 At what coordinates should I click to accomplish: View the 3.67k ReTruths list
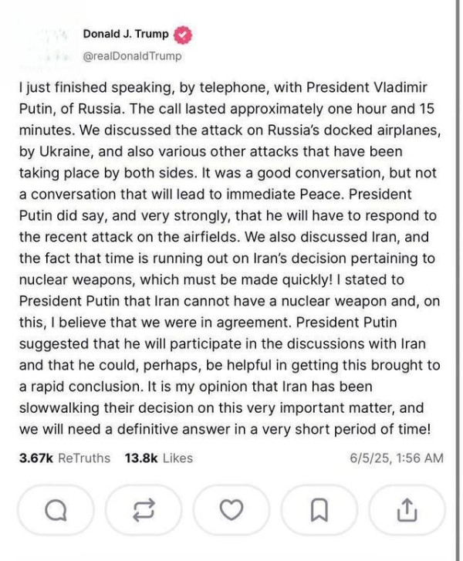tap(64, 458)
